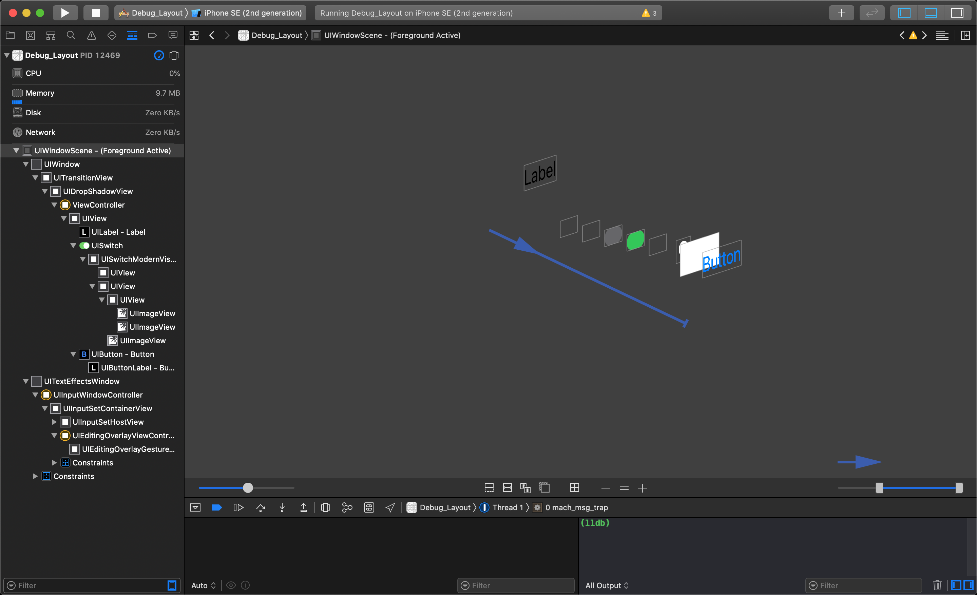Click the zoom in plus icon in 3D view
The height and width of the screenshot is (595, 977).
click(643, 487)
